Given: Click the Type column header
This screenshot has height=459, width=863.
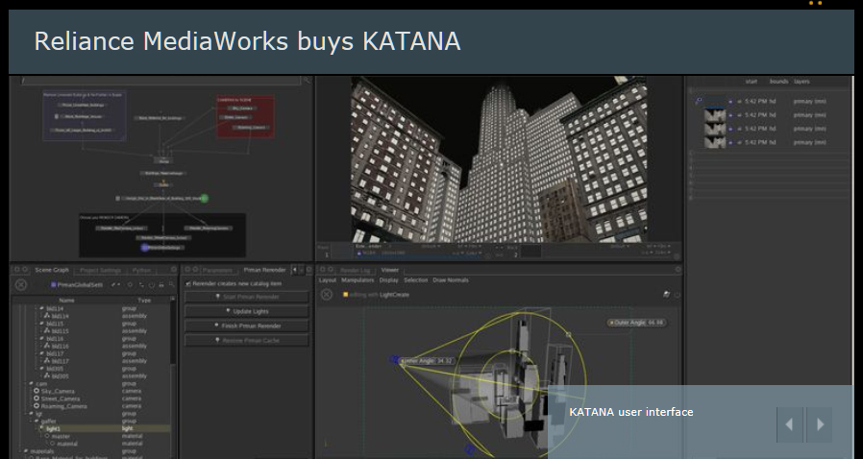Looking at the screenshot, I should [x=144, y=301].
